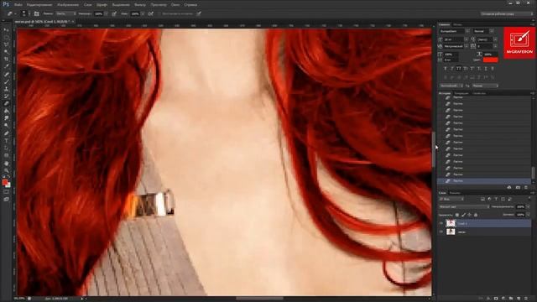
Task: Select the Eyedropper tool
Action: (x=6, y=66)
